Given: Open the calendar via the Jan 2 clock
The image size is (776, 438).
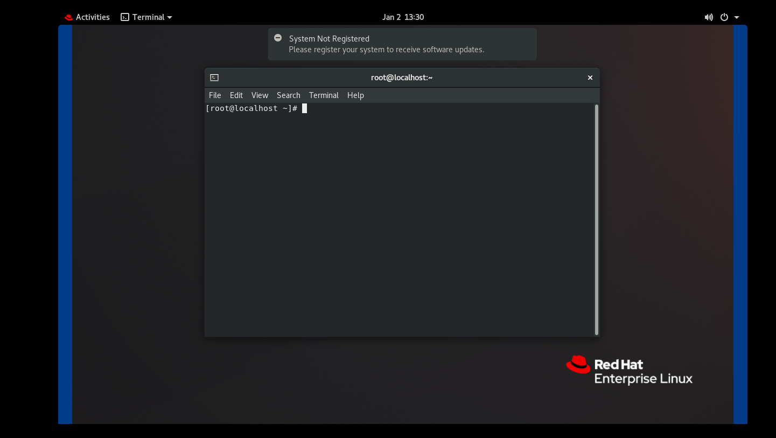Looking at the screenshot, I should click(x=403, y=17).
